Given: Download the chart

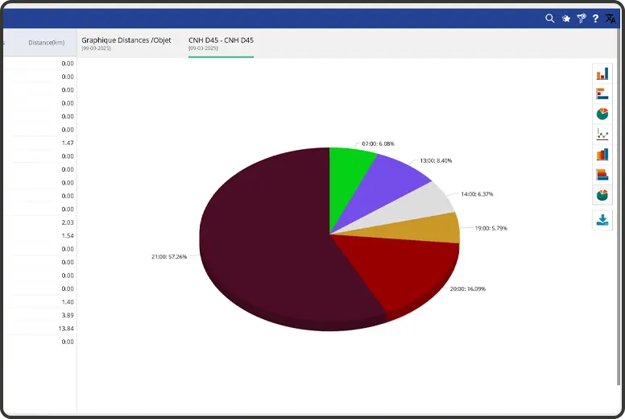Looking at the screenshot, I should pos(602,220).
